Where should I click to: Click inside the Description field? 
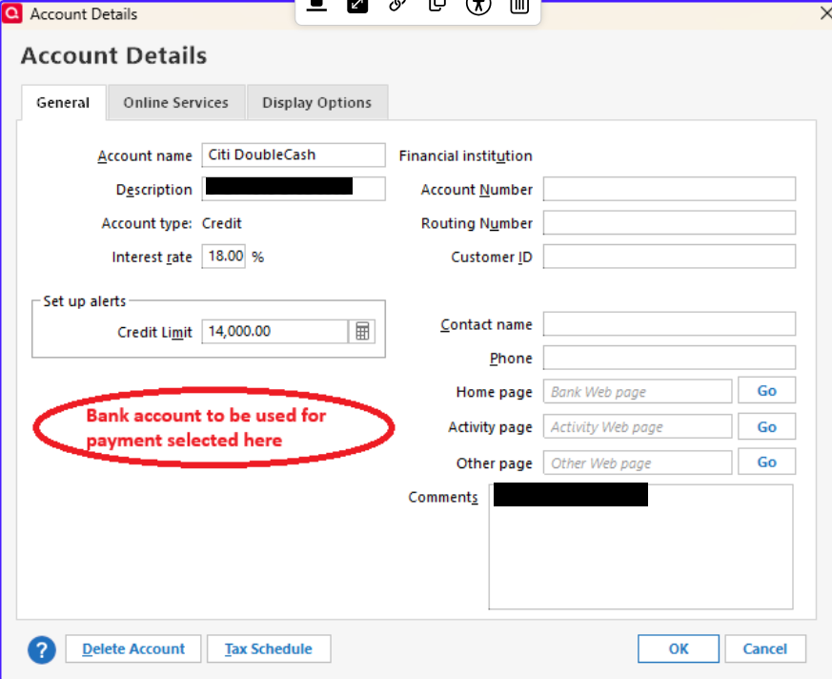[294, 189]
